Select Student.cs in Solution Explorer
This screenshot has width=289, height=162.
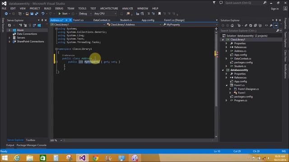tap(240, 66)
